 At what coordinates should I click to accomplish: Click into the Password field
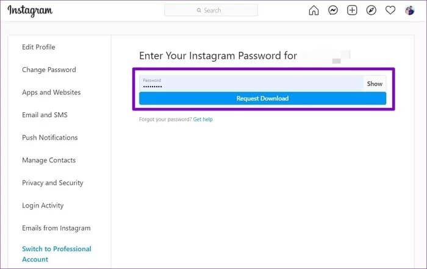[x=251, y=84]
